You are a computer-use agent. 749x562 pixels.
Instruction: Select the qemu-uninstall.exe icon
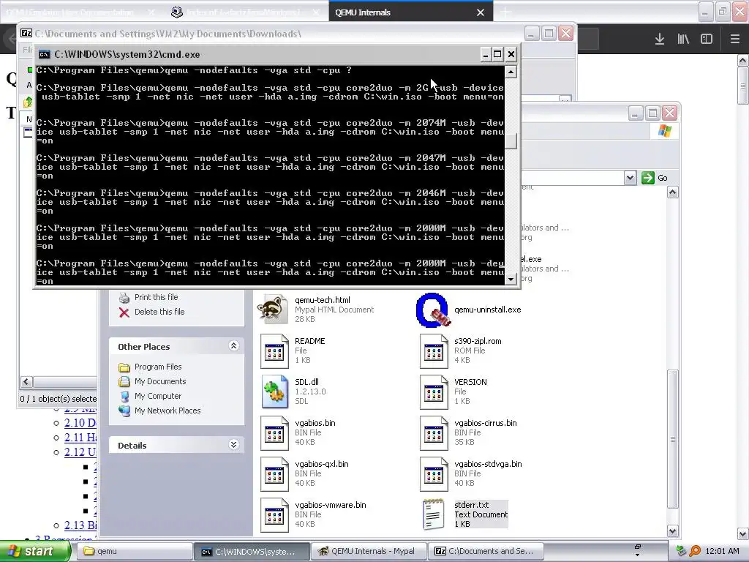(433, 310)
